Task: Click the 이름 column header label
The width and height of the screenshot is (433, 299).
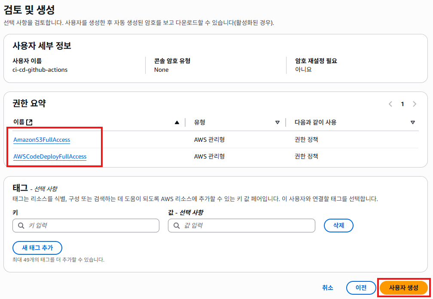Action: (19, 122)
